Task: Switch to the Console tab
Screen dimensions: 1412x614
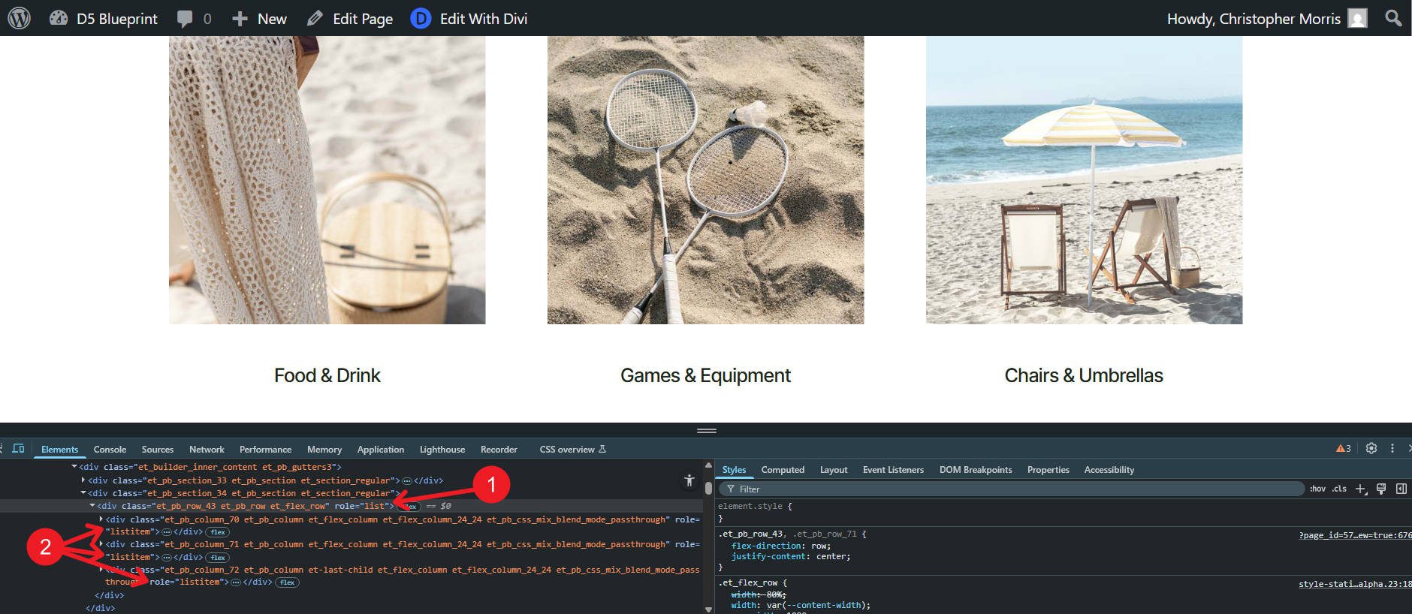Action: pyautogui.click(x=110, y=450)
